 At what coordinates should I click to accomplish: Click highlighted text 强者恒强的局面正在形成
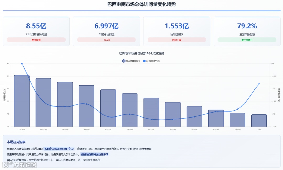(x=95, y=154)
